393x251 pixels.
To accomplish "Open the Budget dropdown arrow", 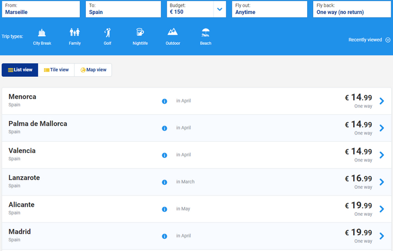I will tap(220, 9).
